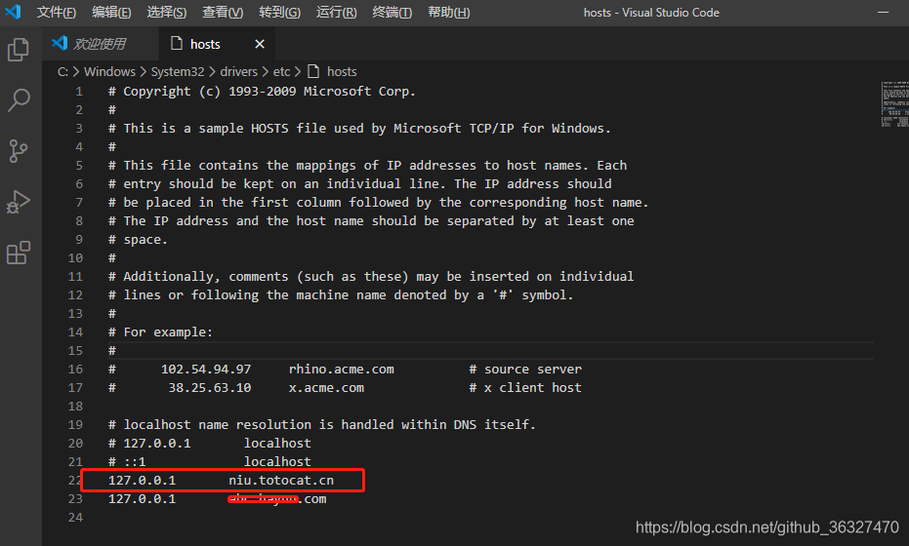This screenshot has height=546, width=909.
Task: Click 'x.acme.com' on line 17
Action: click(x=326, y=388)
